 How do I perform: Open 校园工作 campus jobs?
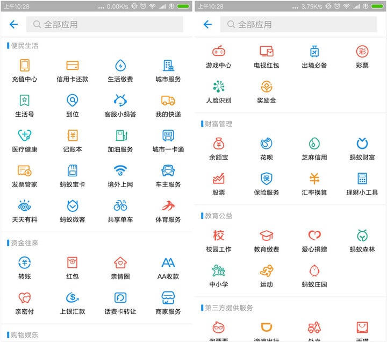218,236
